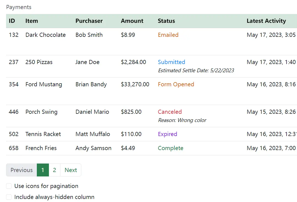Select page 2 in pagination
This screenshot has width=297, height=202.
pyautogui.click(x=54, y=170)
